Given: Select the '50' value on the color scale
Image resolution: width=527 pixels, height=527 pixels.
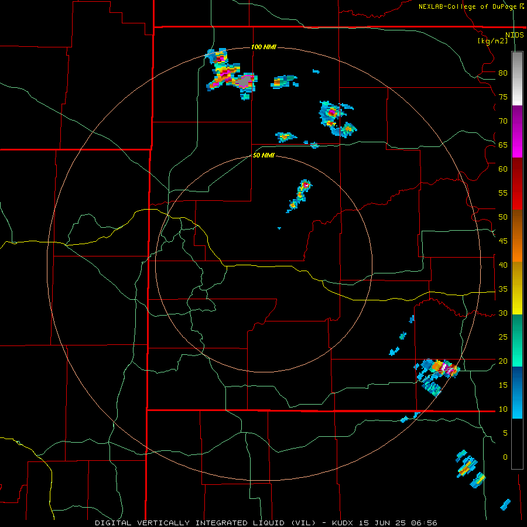Looking at the screenshot, I should [x=503, y=217].
